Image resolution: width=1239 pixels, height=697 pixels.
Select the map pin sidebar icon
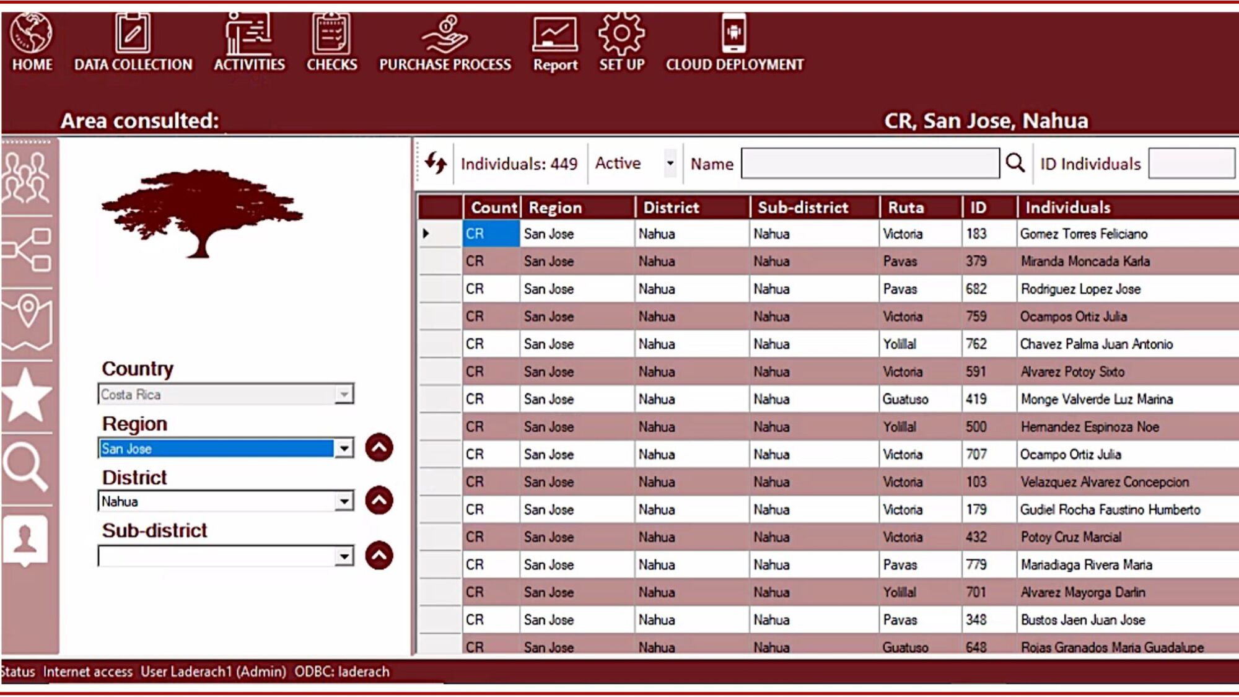click(27, 321)
